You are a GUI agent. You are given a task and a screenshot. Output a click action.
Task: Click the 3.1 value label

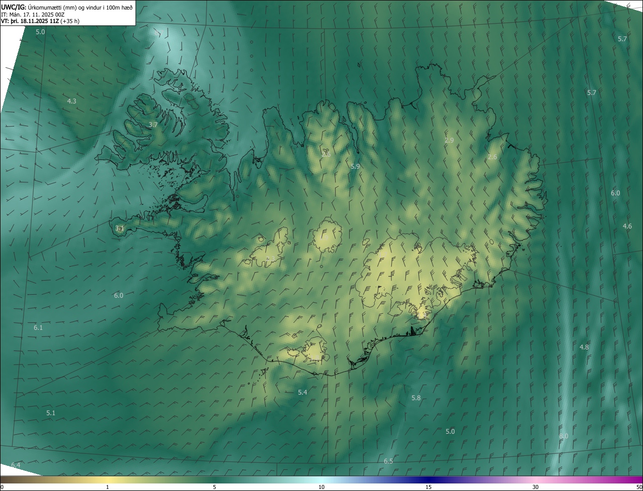tap(120, 228)
